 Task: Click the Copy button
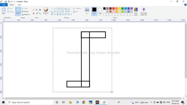(10, 11)
